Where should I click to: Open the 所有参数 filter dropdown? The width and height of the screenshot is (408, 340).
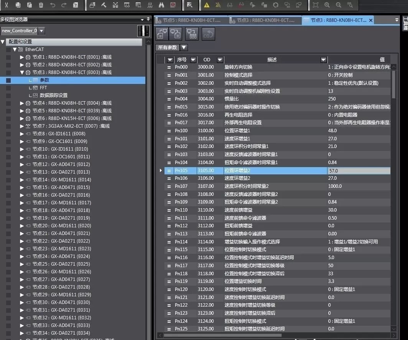pyautogui.click(x=184, y=48)
